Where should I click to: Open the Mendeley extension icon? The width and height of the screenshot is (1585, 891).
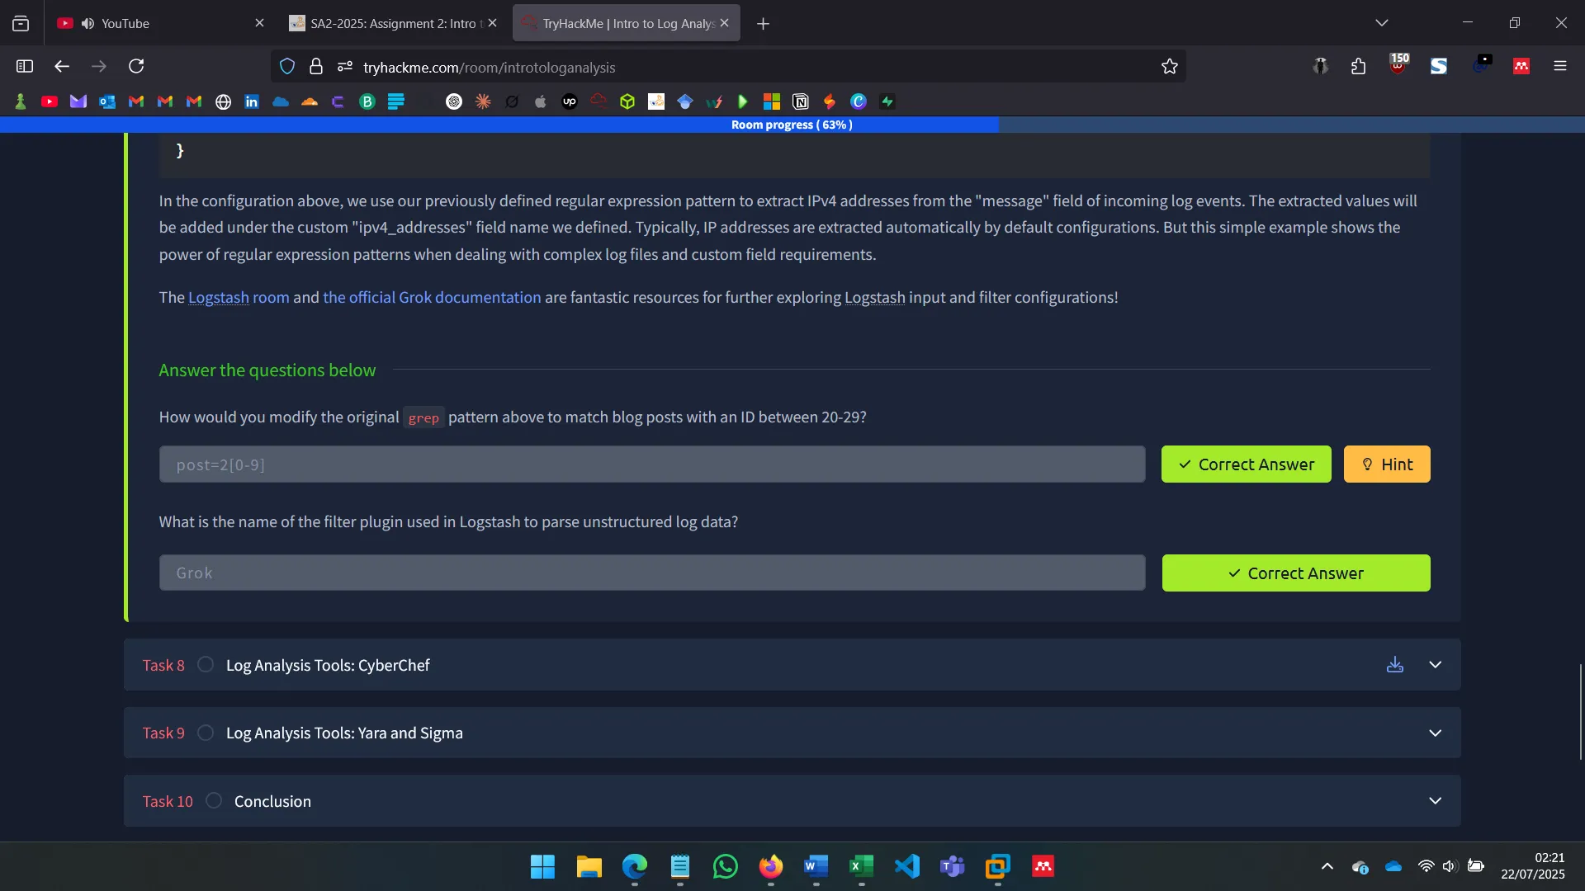(1521, 65)
